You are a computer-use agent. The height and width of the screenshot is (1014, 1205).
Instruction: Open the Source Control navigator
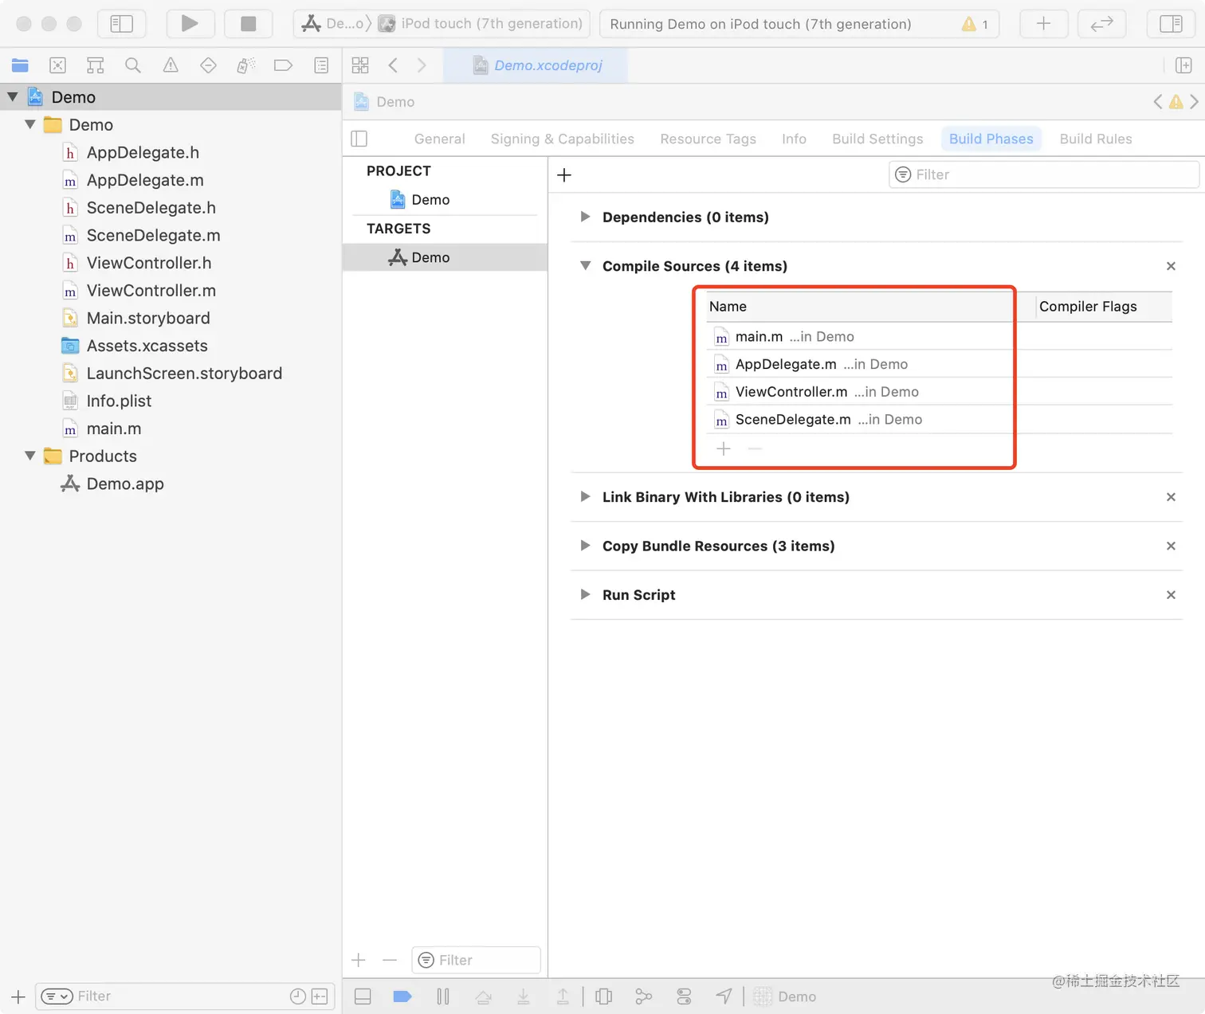58,65
